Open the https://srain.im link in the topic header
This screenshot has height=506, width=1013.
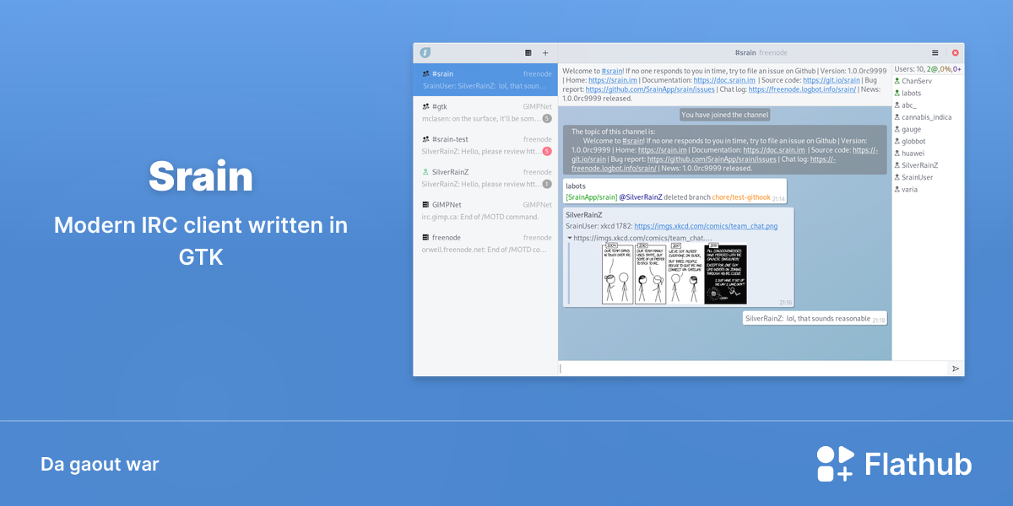point(613,80)
